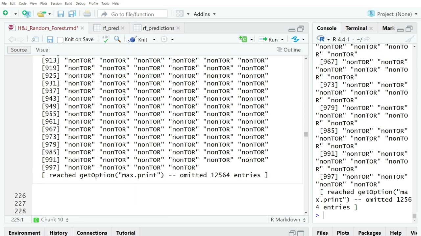421x236 pixels.
Task: Open the Connections tab
Action: [x=92, y=233]
